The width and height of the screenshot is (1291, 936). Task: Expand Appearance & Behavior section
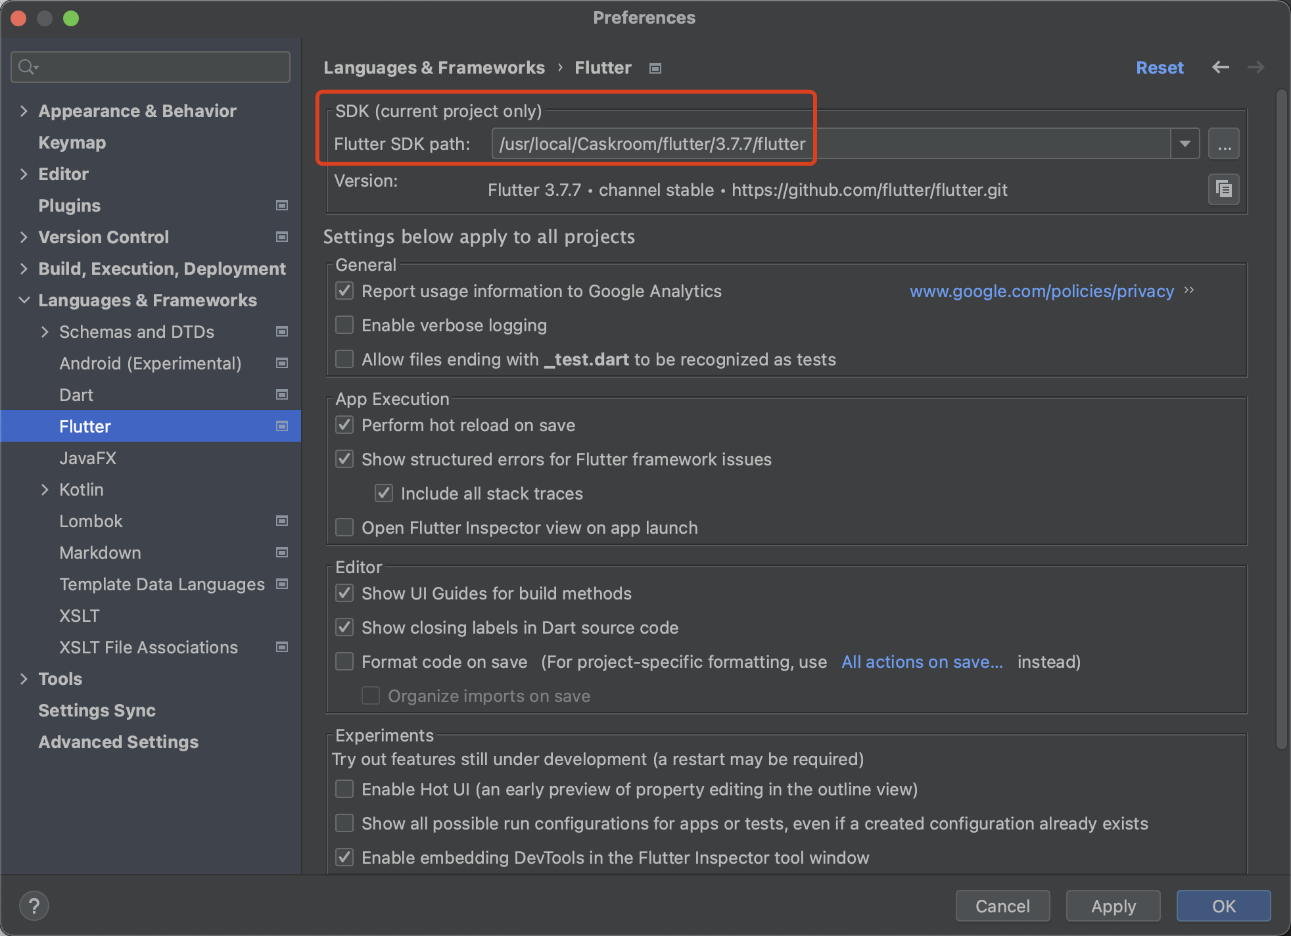pos(24,111)
